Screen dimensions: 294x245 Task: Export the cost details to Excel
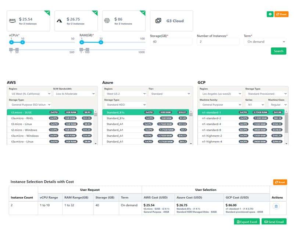coord(247,221)
